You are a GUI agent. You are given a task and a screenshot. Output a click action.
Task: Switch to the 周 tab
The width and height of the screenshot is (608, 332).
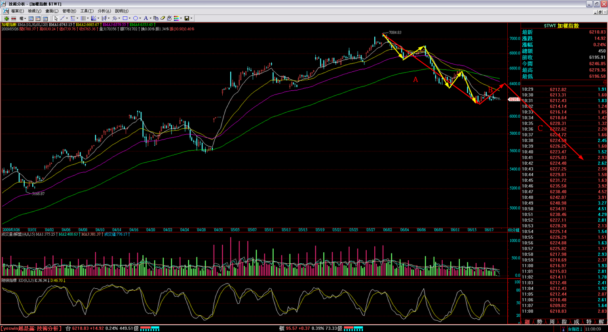(x=552, y=322)
